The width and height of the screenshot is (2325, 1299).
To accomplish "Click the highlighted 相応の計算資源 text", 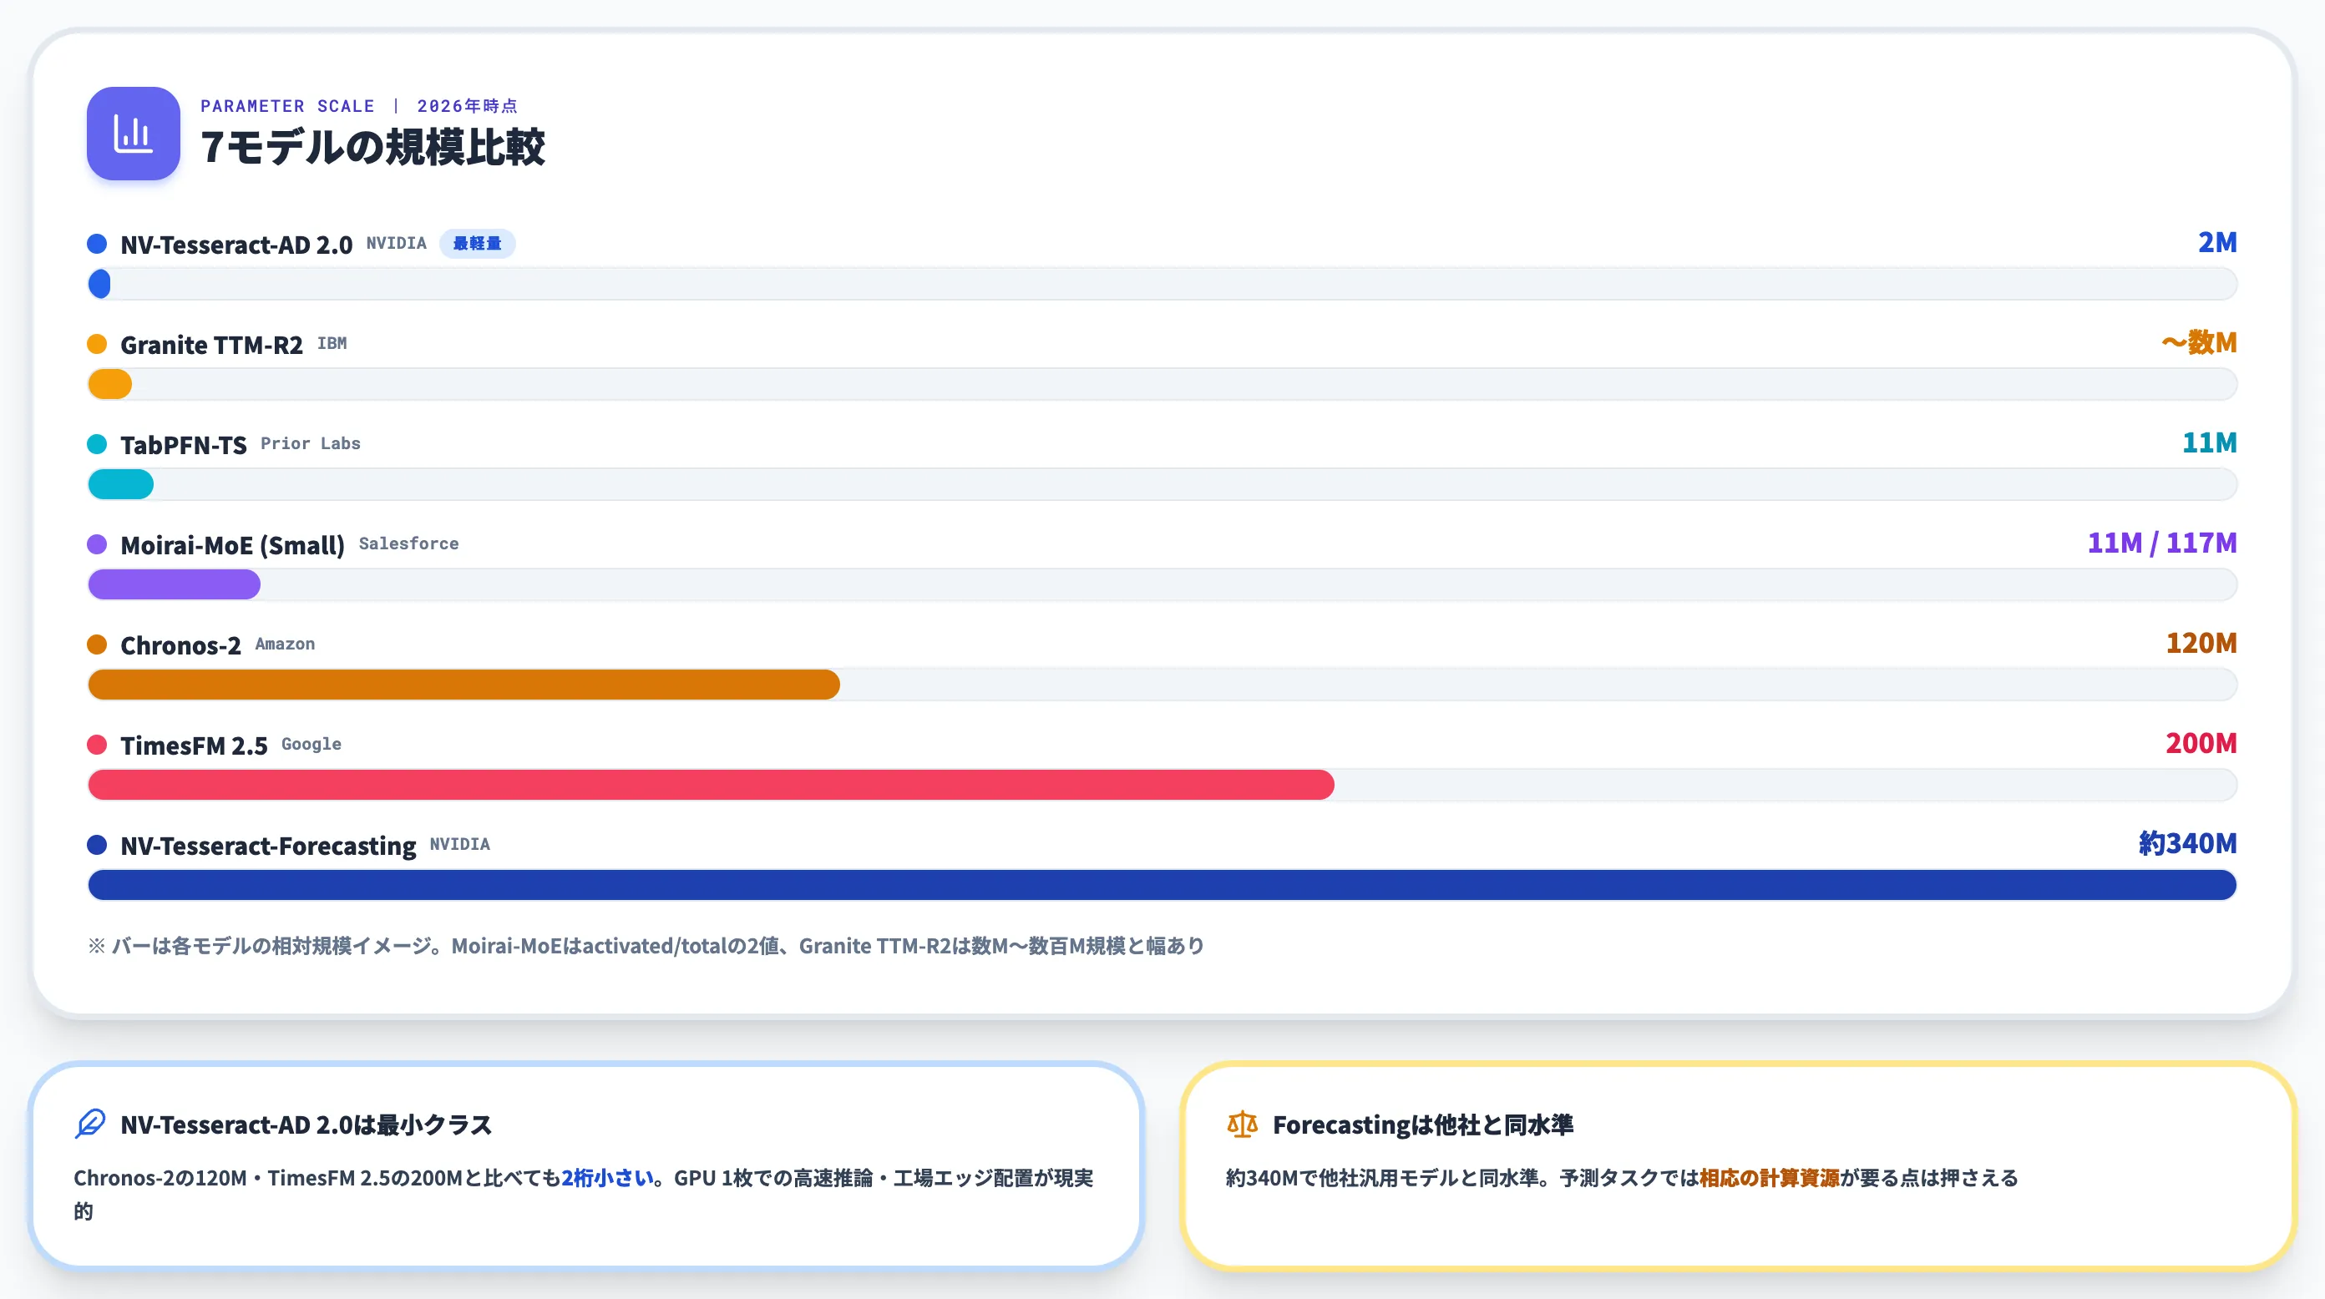I will (1769, 1178).
